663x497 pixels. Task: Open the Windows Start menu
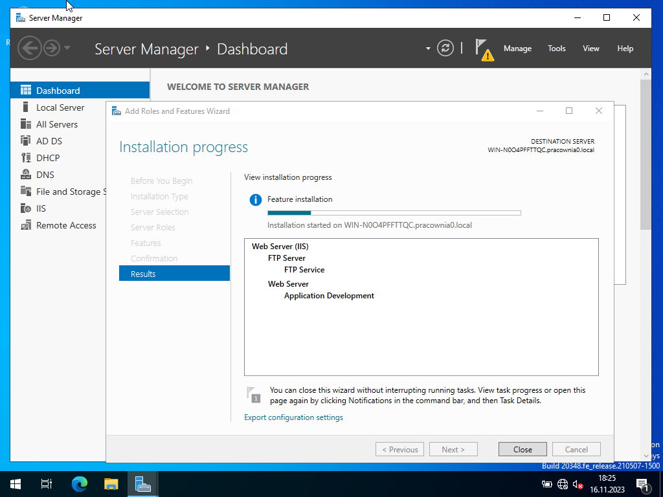16,484
